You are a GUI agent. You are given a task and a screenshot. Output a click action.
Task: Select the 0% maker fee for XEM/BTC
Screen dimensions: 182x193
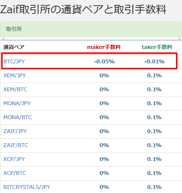tap(104, 89)
